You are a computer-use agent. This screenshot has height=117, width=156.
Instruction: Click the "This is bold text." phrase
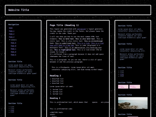[66, 39]
